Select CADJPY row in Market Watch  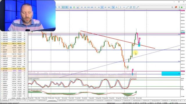[13, 62]
